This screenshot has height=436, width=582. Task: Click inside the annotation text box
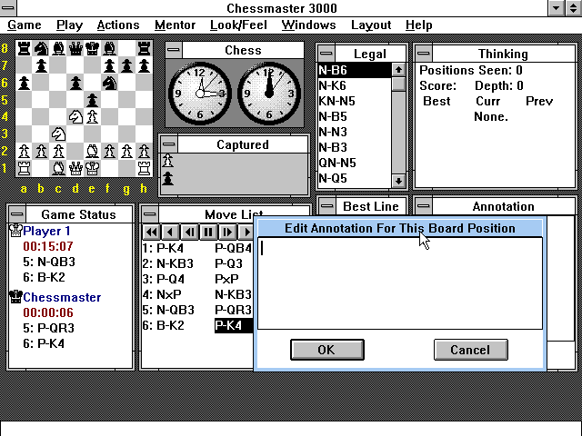pyautogui.click(x=400, y=283)
